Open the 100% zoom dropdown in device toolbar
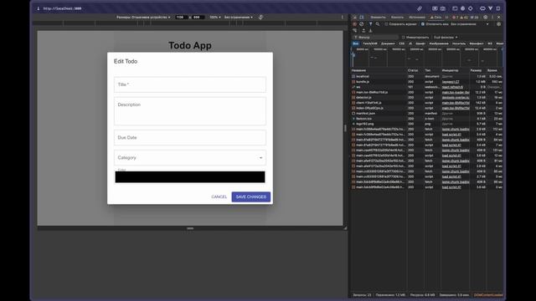Screen dimensions: 536x301 215,17
